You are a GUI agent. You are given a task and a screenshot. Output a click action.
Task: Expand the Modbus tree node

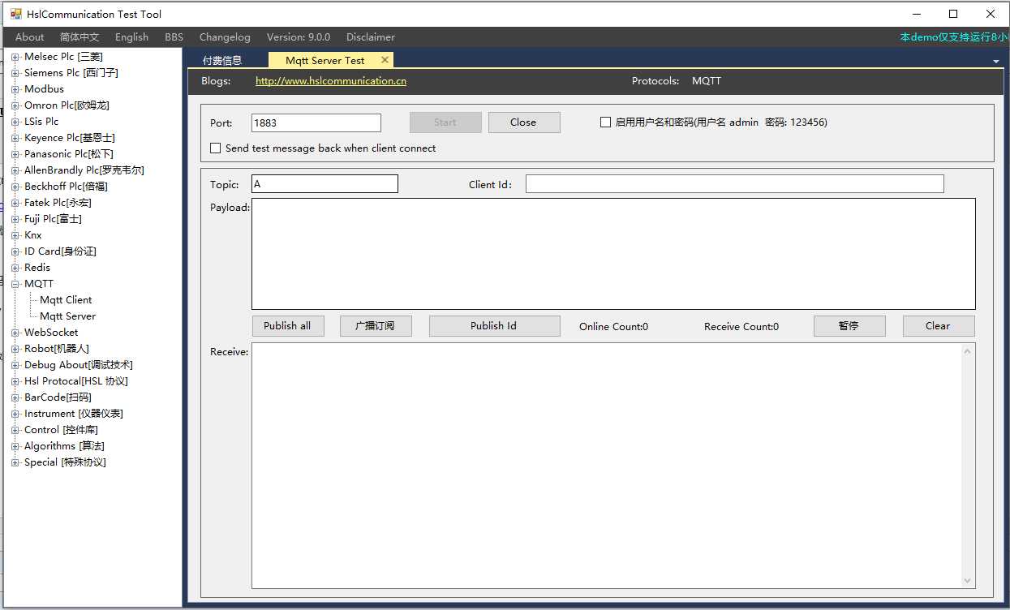(x=15, y=89)
